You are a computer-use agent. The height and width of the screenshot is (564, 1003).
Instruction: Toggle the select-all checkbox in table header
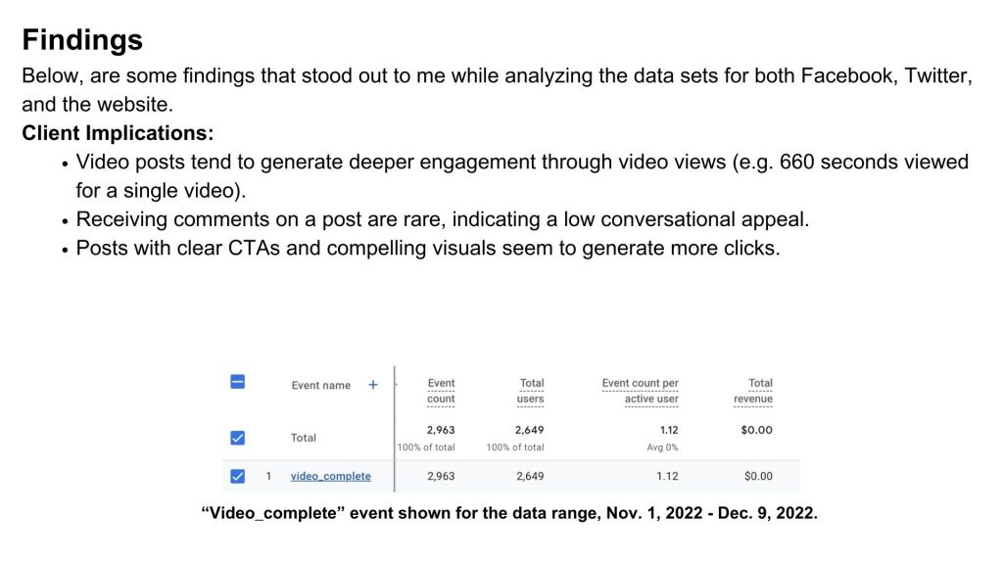point(237,383)
